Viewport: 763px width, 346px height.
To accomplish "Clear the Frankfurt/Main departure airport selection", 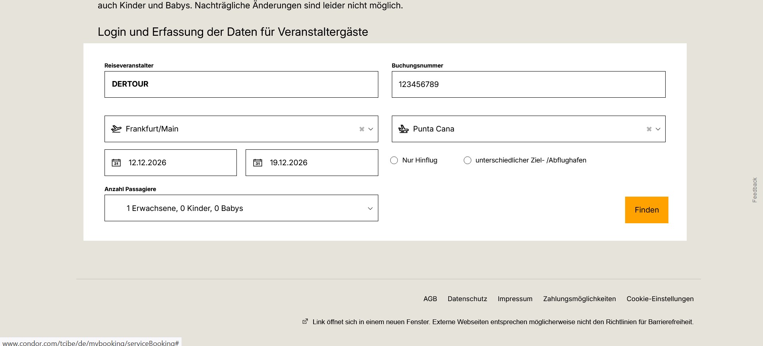I will [362, 129].
